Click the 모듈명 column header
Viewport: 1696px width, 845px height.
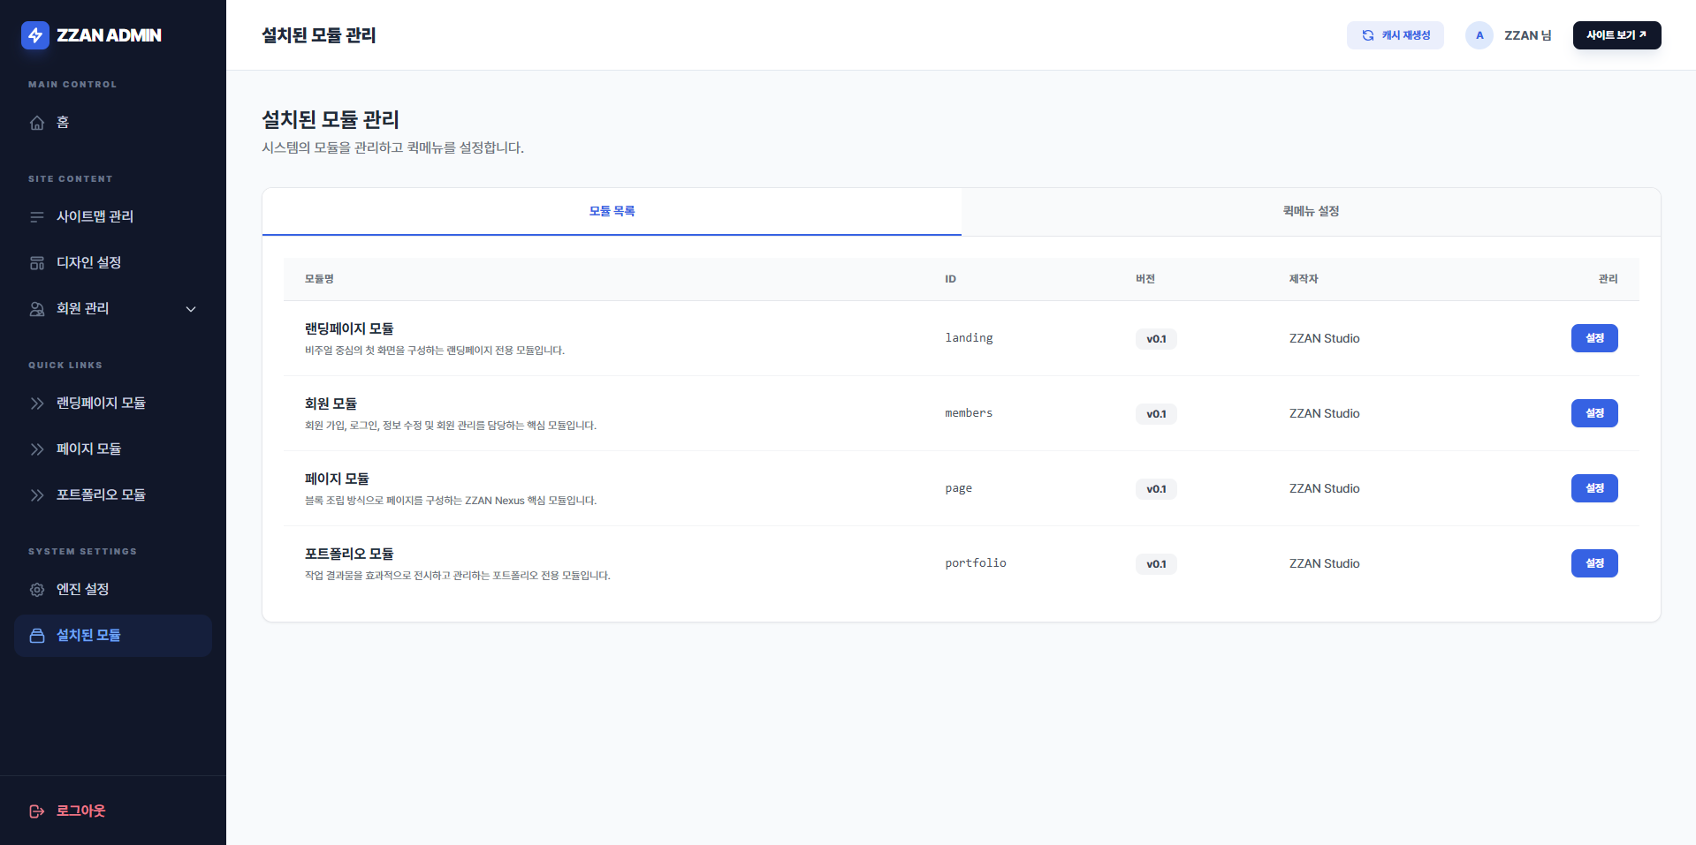click(319, 279)
